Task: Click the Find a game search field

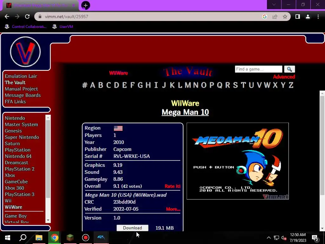Action: pyautogui.click(x=258, y=69)
